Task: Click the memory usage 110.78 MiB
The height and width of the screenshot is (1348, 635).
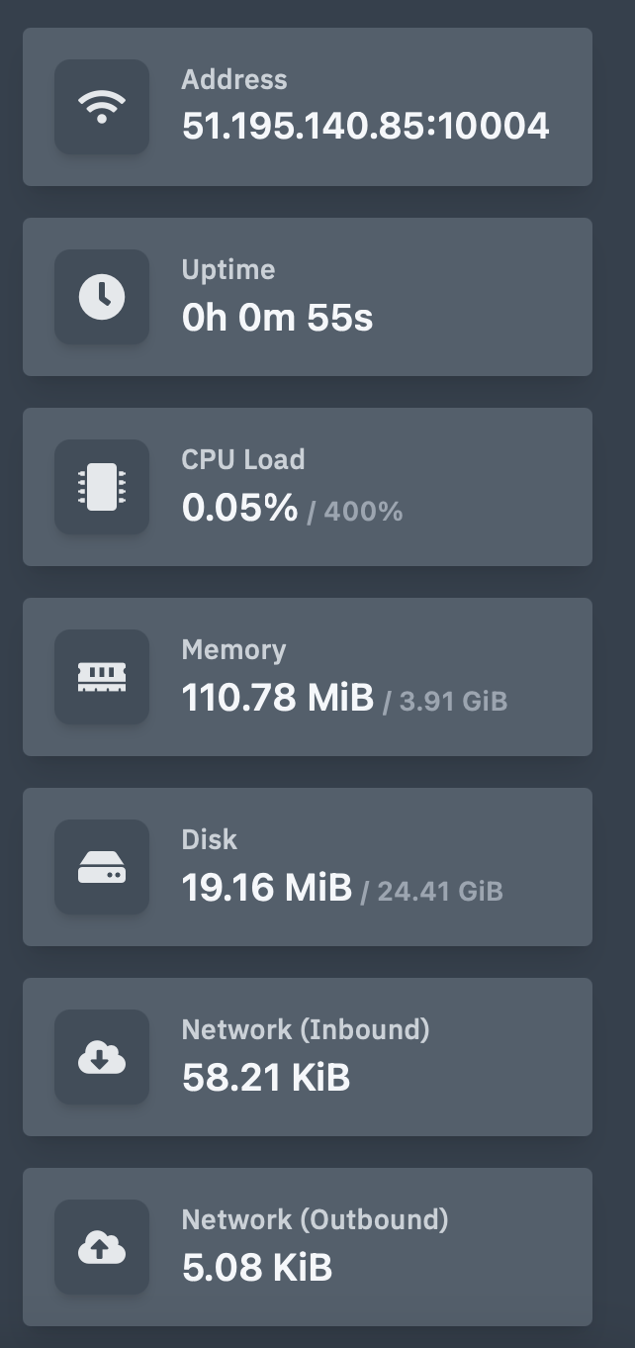Action: click(277, 698)
